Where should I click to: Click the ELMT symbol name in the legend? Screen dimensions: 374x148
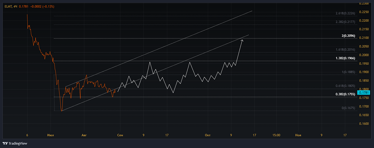(8, 6)
